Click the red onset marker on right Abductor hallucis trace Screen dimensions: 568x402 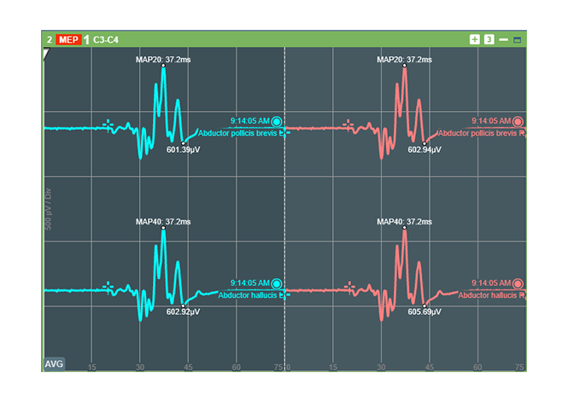pyautogui.click(x=348, y=285)
